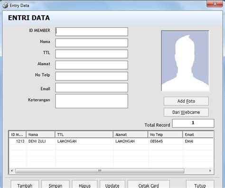The image size is (225, 188).
Task: Close the Entry Data window
Action: (x=215, y=4)
